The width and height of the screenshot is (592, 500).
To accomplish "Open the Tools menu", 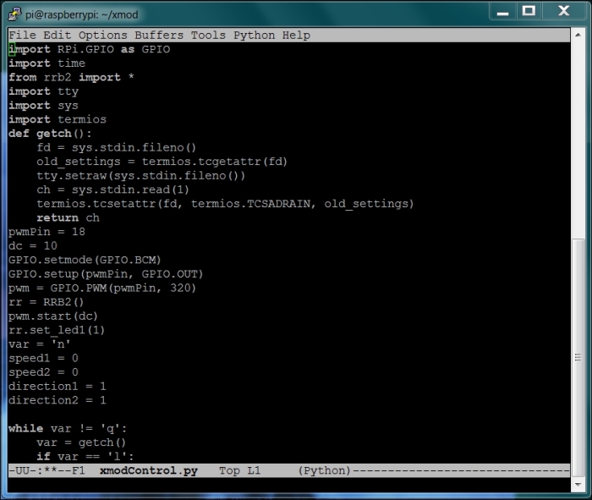I will pos(208,36).
